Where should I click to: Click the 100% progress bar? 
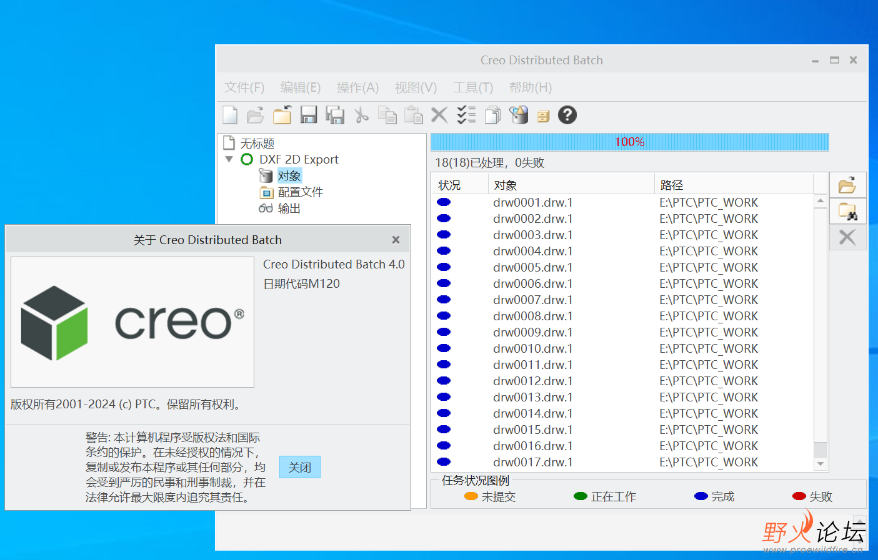pos(630,142)
